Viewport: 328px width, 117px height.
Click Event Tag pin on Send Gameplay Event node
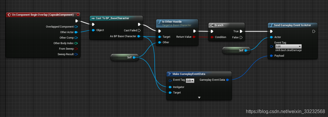click(271, 46)
